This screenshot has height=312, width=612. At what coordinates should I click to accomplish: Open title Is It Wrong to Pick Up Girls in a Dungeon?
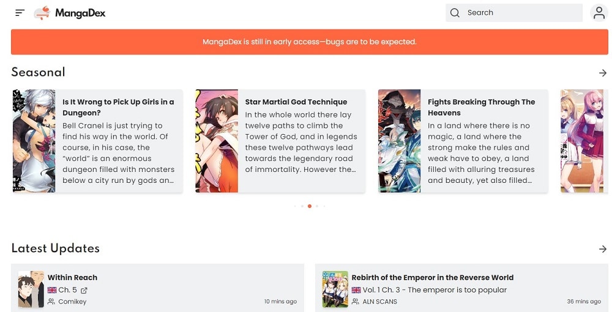tap(118, 107)
